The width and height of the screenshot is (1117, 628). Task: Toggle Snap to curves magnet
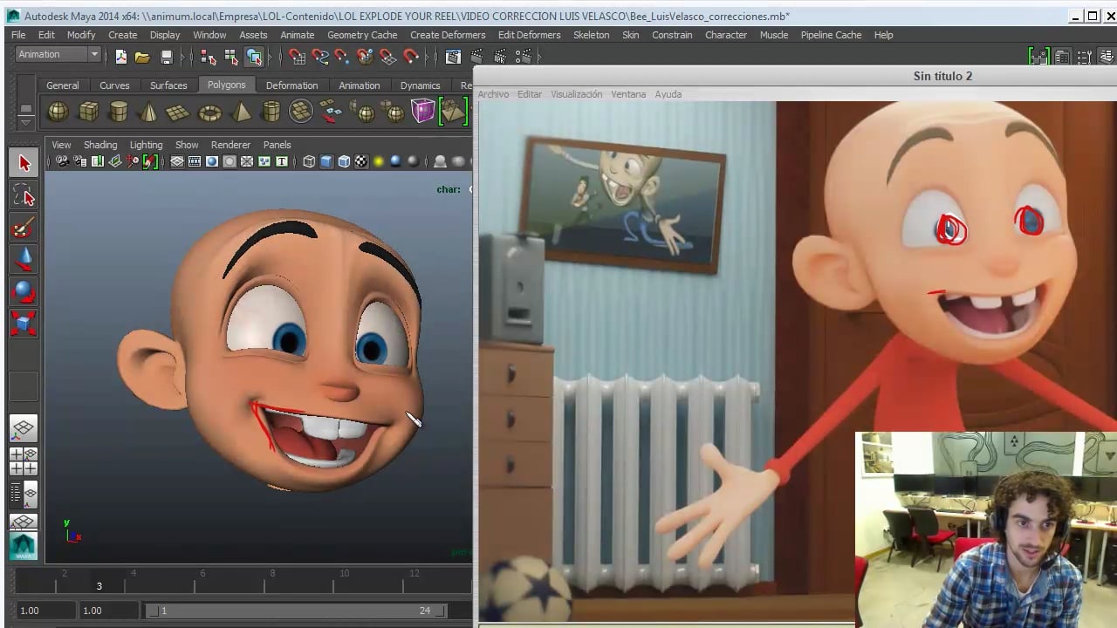(x=320, y=57)
